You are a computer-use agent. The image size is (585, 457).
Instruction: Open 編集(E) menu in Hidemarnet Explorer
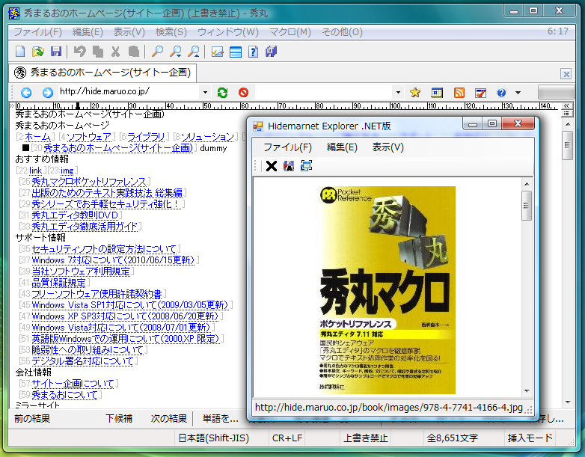coord(342,147)
